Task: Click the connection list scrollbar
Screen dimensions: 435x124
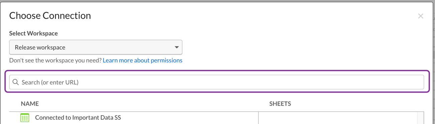Action: pyautogui.click(x=421, y=118)
